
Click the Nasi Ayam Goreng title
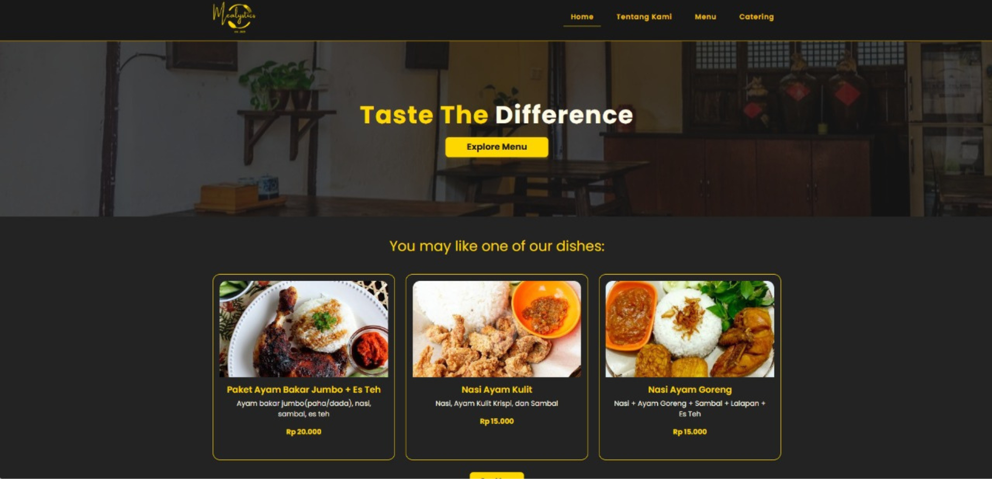tap(690, 390)
